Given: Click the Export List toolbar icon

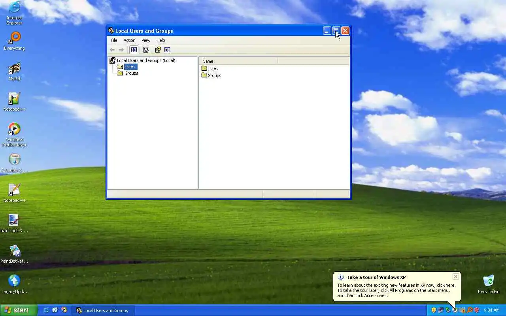Looking at the screenshot, I should click(x=146, y=50).
